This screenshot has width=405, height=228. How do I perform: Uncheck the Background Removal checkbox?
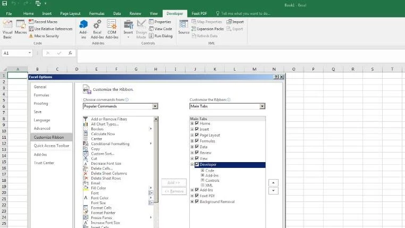click(x=197, y=201)
